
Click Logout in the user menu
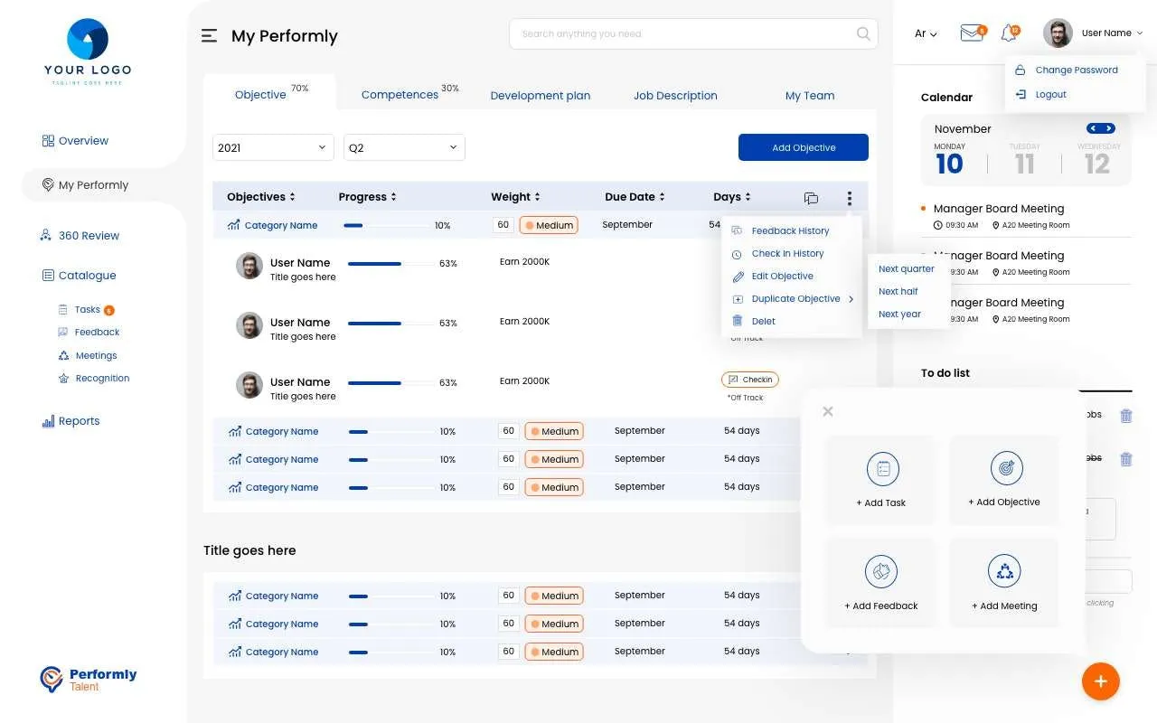coord(1050,94)
